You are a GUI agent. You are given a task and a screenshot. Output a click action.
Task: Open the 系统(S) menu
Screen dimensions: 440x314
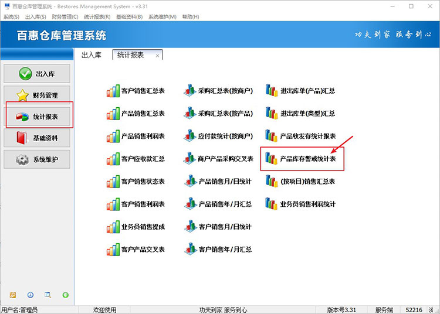pos(11,17)
